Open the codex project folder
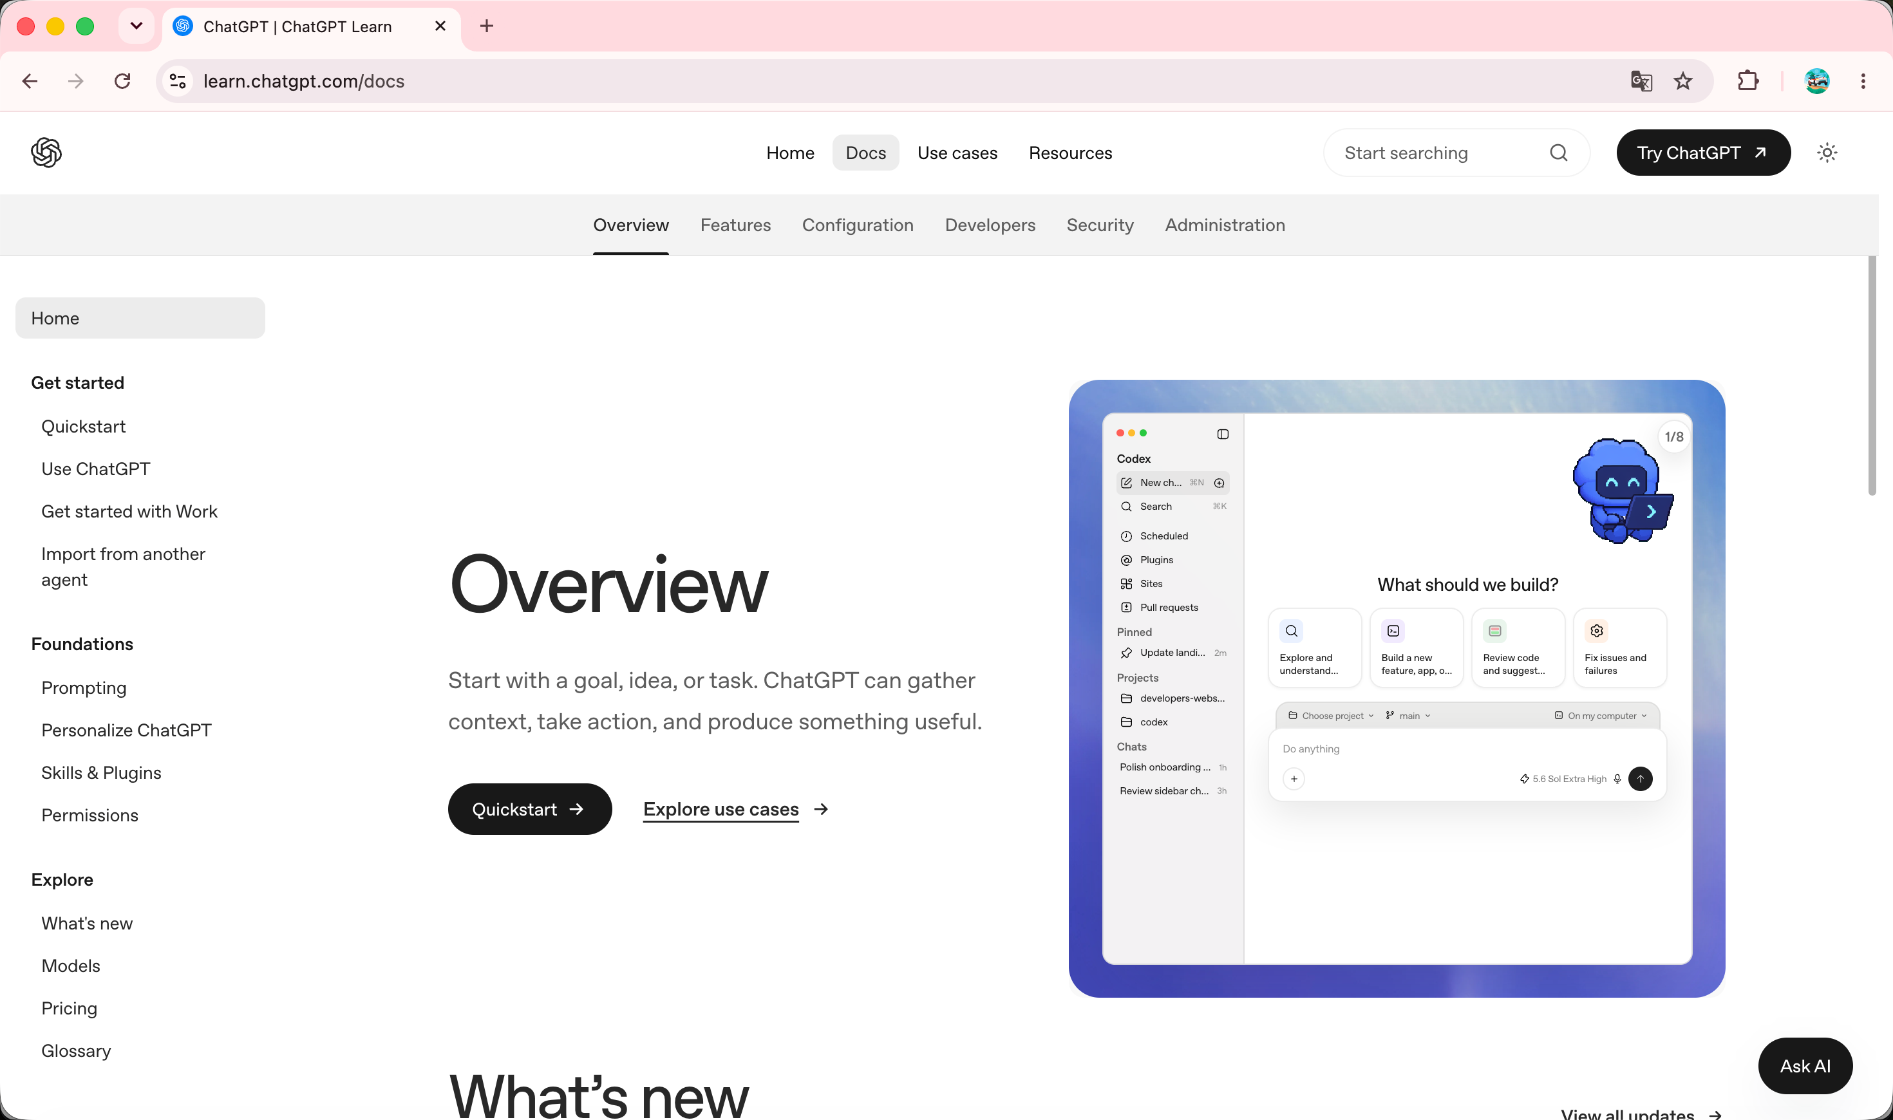The height and width of the screenshot is (1120, 1893). (x=1173, y=722)
